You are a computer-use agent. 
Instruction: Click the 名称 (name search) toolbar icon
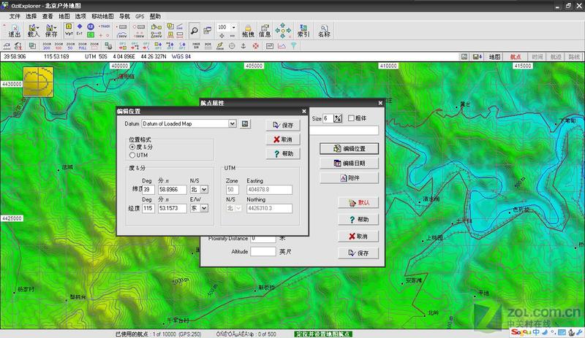coord(324,31)
